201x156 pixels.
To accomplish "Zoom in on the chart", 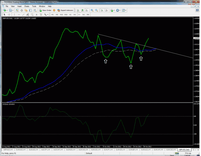I will point(92,10).
